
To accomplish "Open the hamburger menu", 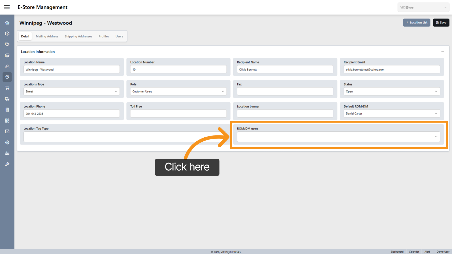I will (x=7, y=7).
